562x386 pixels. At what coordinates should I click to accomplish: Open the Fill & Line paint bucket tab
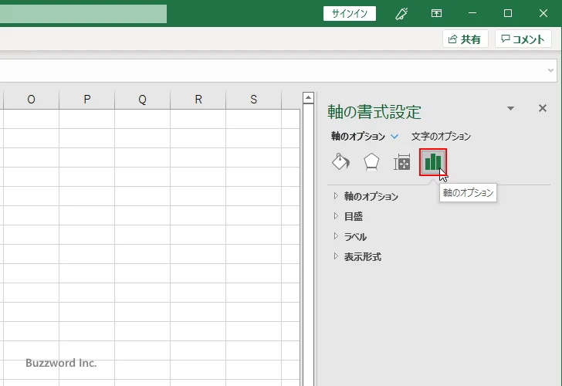click(x=340, y=161)
